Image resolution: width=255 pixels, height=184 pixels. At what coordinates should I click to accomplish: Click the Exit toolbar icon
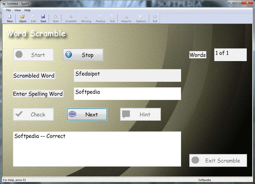tap(155, 18)
